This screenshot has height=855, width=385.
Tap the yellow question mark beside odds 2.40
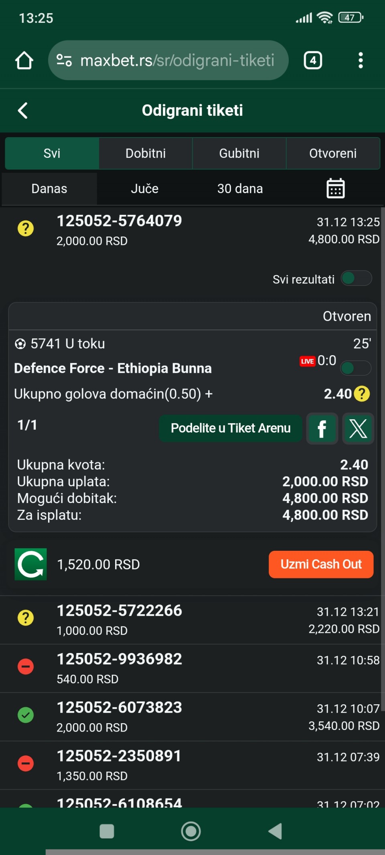[x=362, y=394]
